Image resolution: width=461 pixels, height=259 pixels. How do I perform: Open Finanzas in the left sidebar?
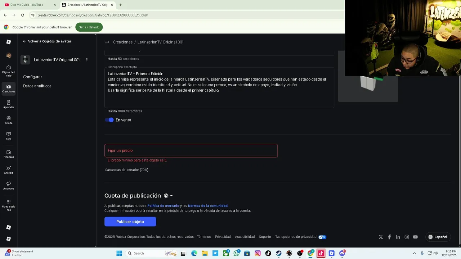tap(9, 154)
